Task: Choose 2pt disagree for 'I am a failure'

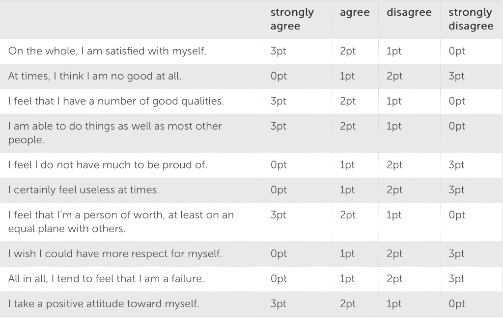Action: pyautogui.click(x=394, y=279)
